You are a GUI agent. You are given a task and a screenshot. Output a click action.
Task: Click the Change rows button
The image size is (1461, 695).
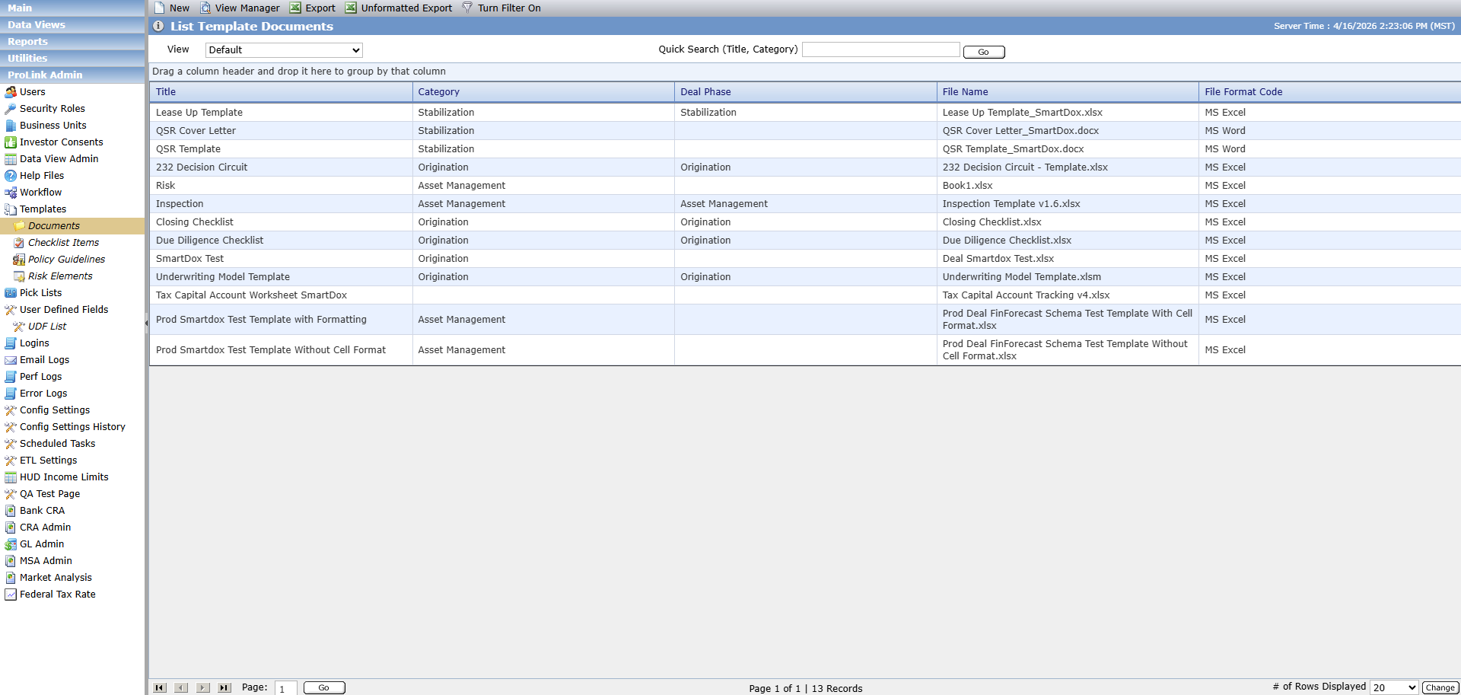(1440, 687)
